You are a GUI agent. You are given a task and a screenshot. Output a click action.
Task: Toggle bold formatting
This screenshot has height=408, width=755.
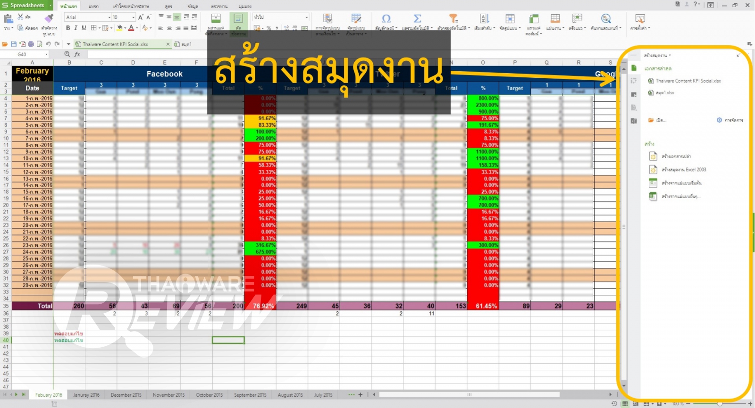click(68, 28)
